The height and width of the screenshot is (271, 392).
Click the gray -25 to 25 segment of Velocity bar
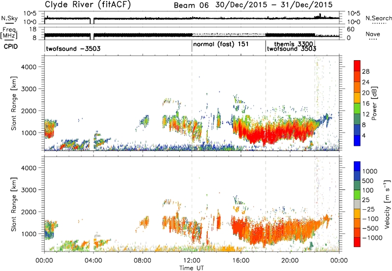[357, 204]
